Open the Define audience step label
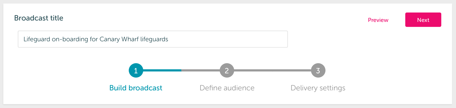 pos(227,88)
